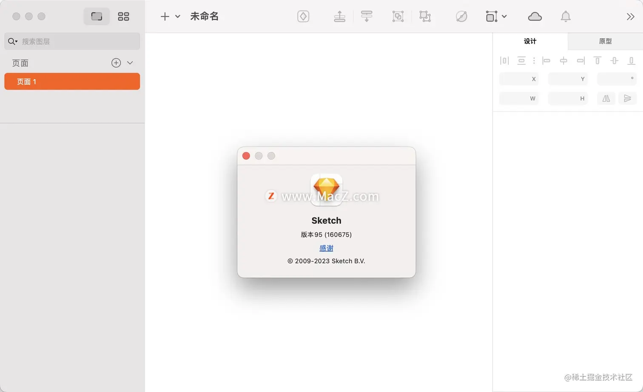Click the align right icon
This screenshot has width=643, height=392.
pyautogui.click(x=580, y=61)
